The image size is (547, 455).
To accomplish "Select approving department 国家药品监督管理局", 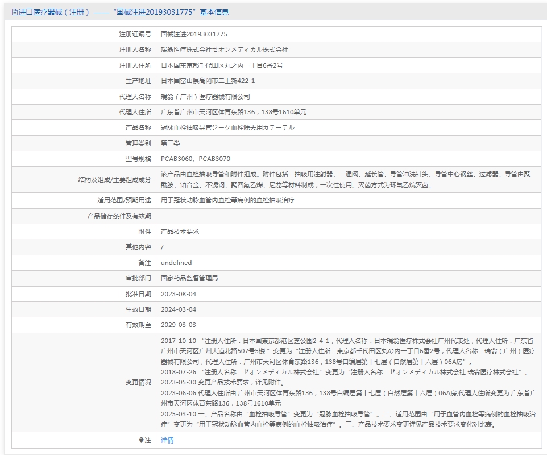I will coord(189,278).
